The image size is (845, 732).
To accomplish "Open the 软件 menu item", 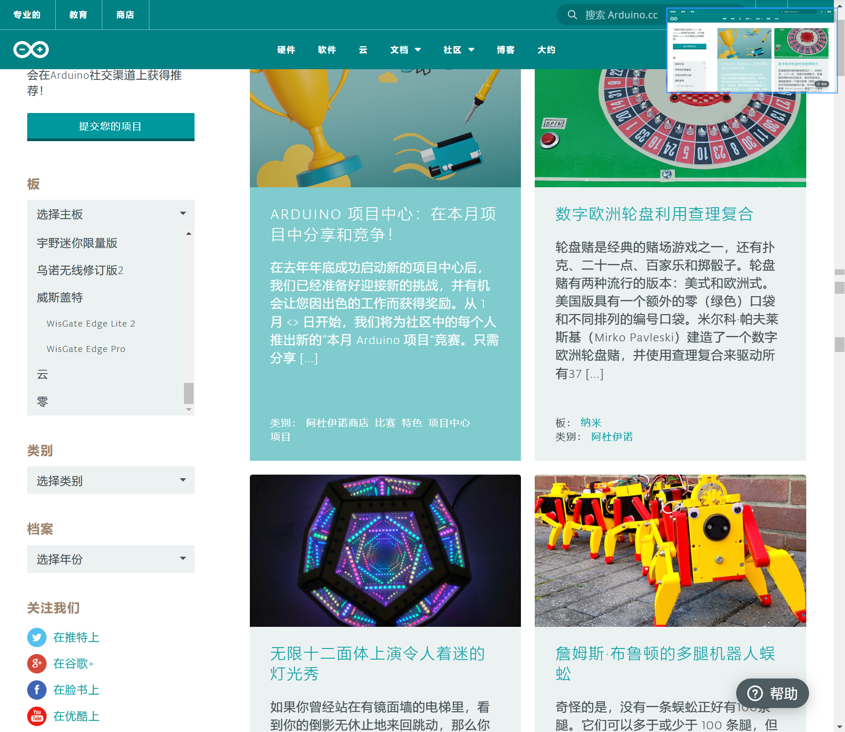I will click(327, 50).
